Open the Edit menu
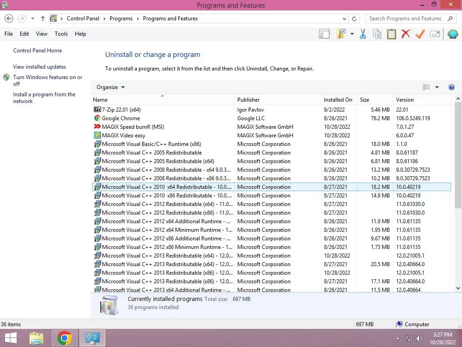 click(x=24, y=34)
